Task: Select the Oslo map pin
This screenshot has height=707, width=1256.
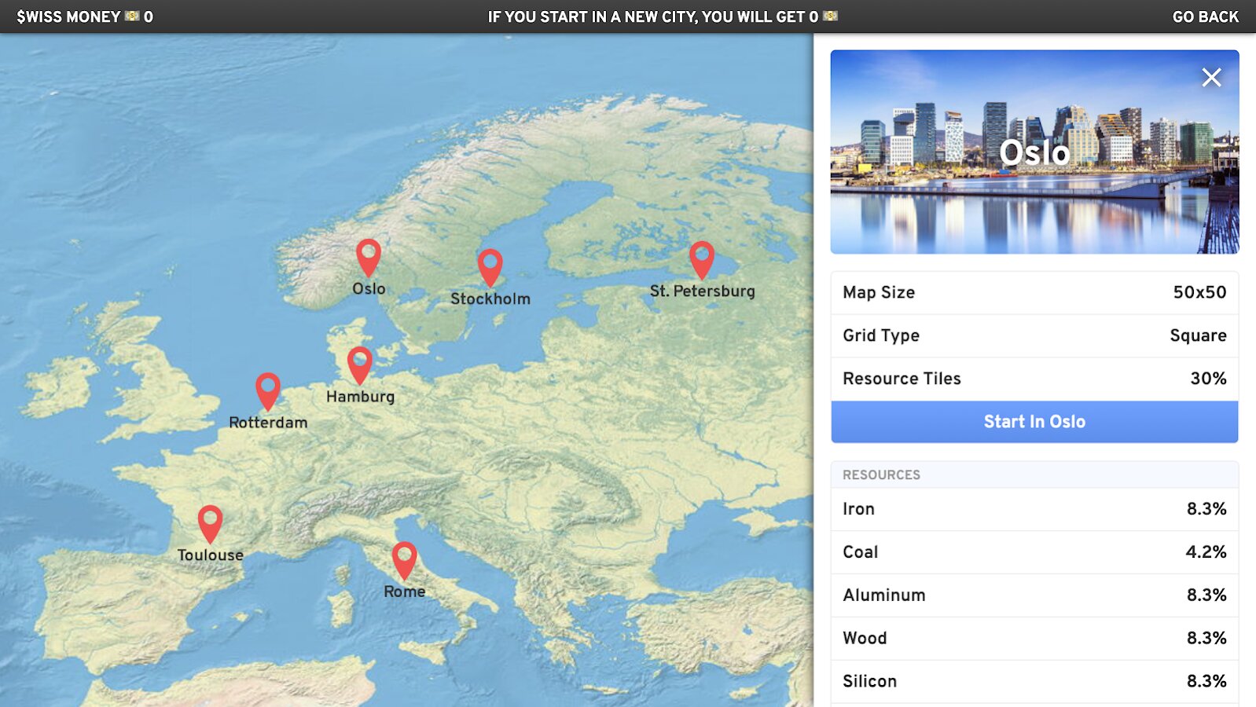Action: 369,258
